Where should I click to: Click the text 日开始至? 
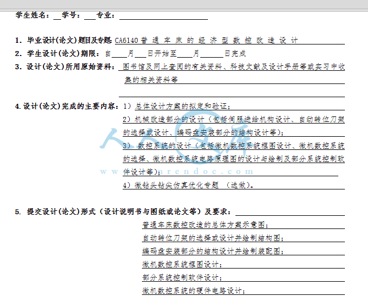coord(162,54)
